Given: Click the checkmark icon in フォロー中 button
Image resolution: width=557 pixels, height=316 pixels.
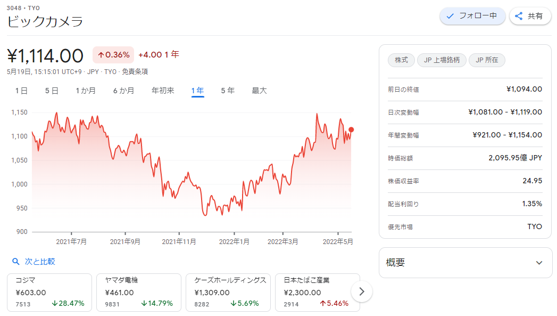Looking at the screenshot, I should [450, 16].
